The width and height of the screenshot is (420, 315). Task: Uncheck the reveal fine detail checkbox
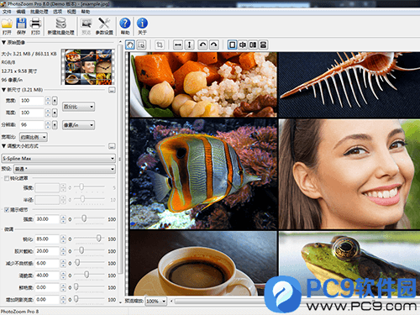click(x=7, y=210)
